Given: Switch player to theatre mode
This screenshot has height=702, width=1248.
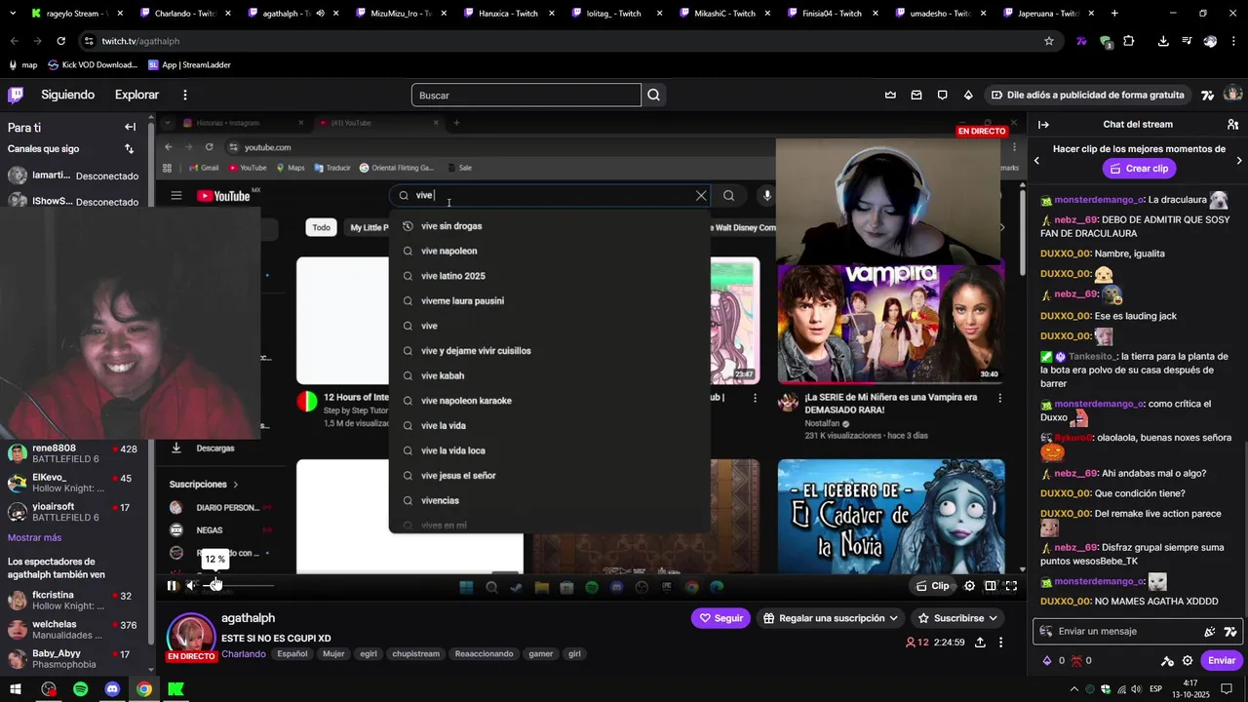Looking at the screenshot, I should point(991,586).
